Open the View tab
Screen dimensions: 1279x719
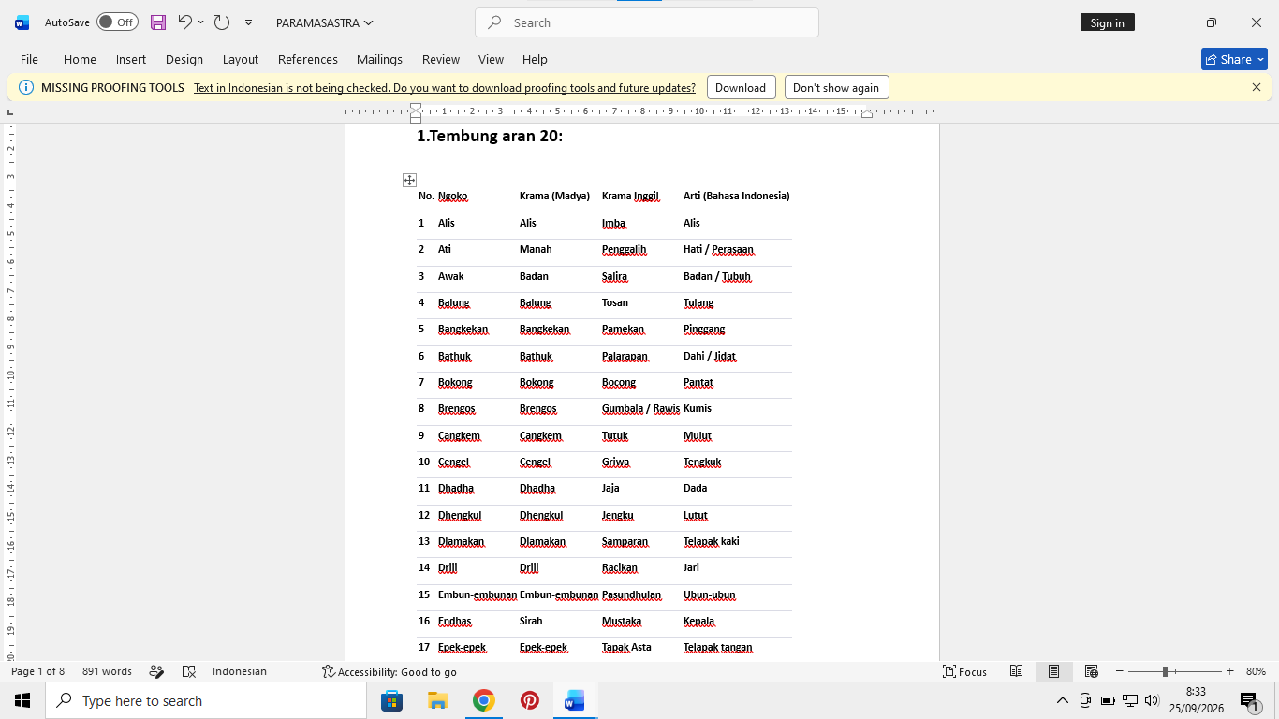491,59
